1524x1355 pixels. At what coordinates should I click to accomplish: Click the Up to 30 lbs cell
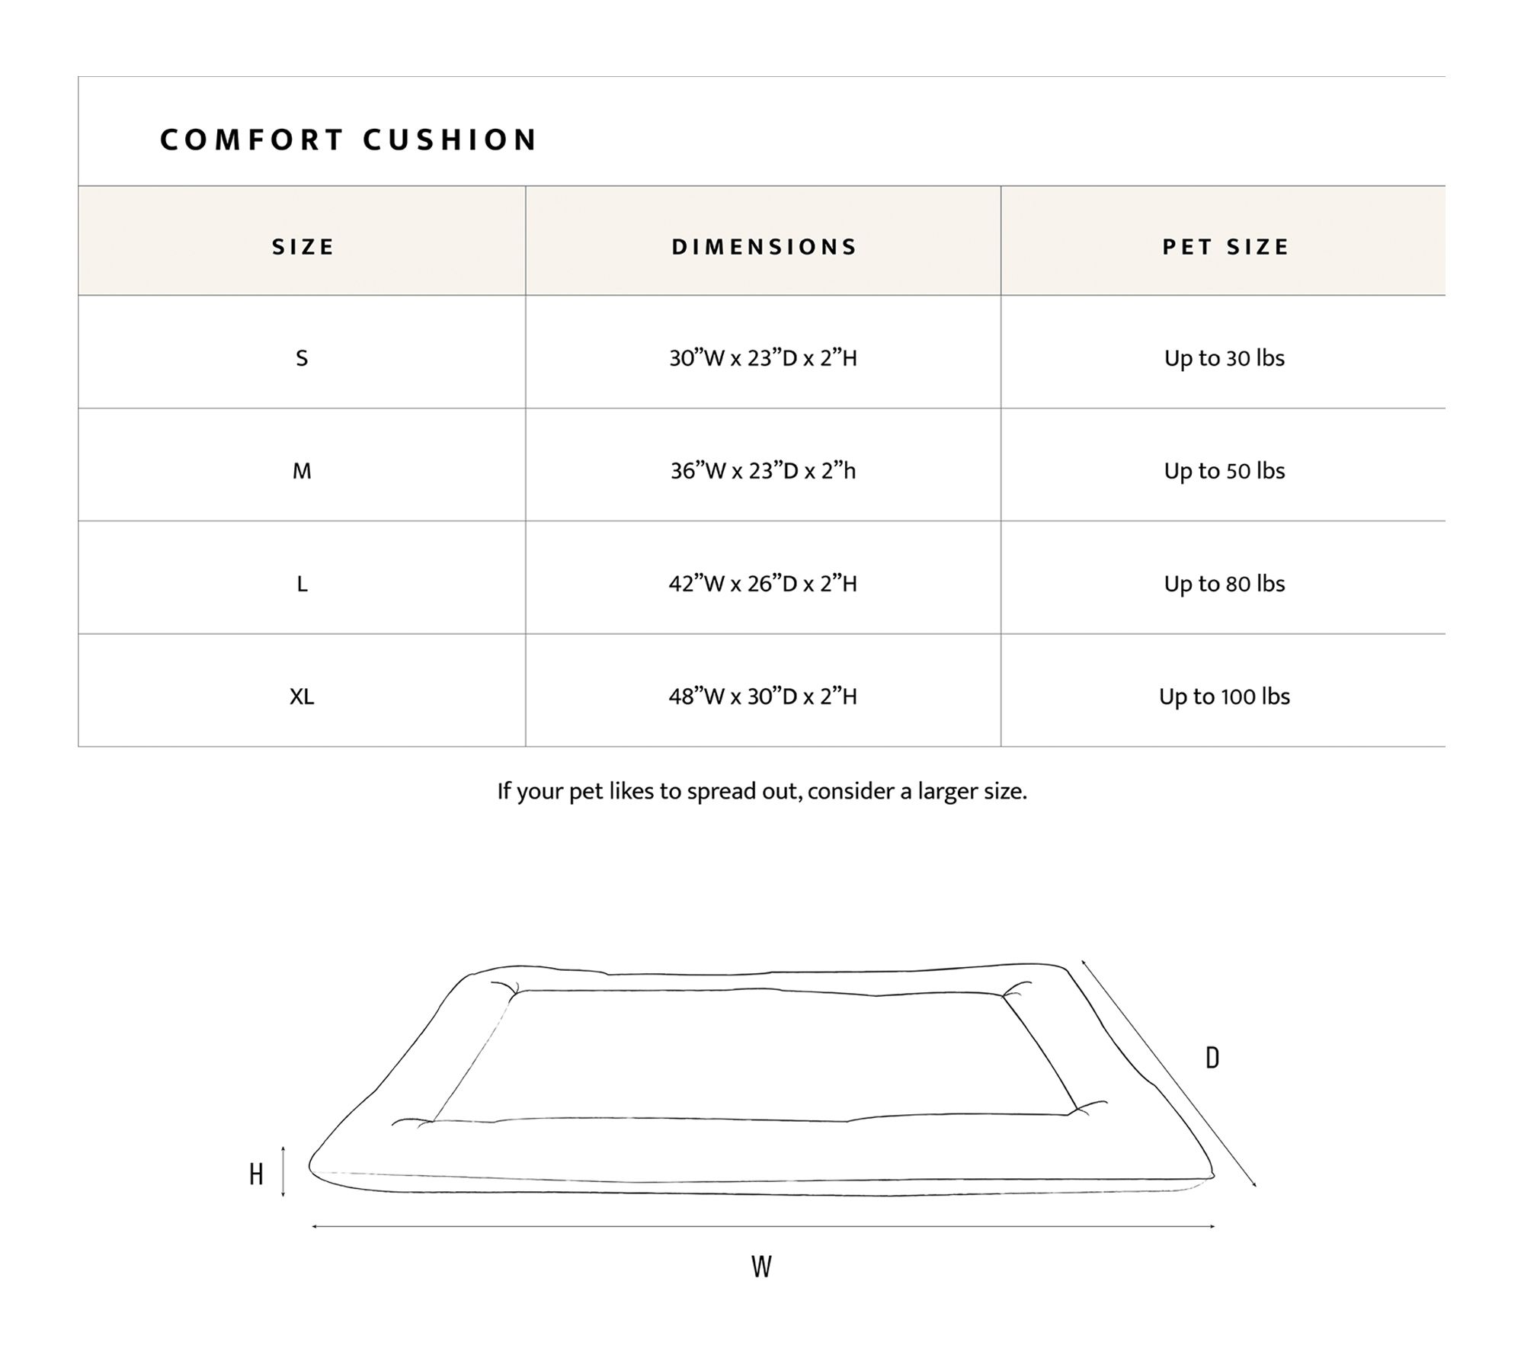pyautogui.click(x=1224, y=358)
